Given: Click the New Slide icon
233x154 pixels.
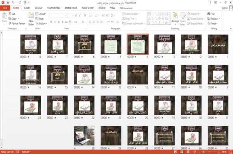Looking at the screenshot, I should click(31, 15).
